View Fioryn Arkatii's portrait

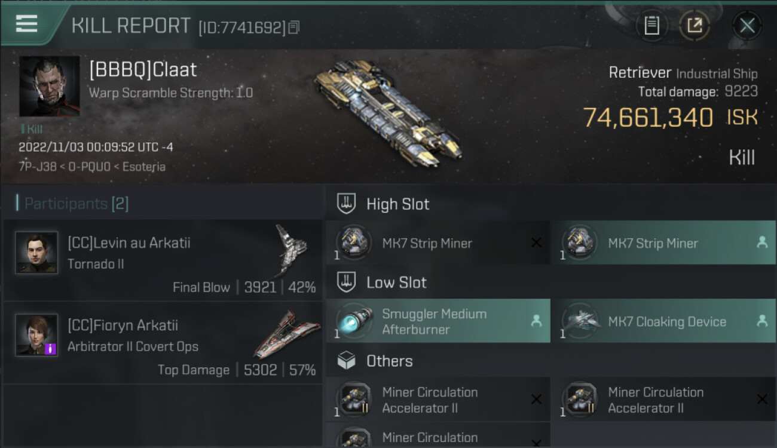(x=36, y=335)
